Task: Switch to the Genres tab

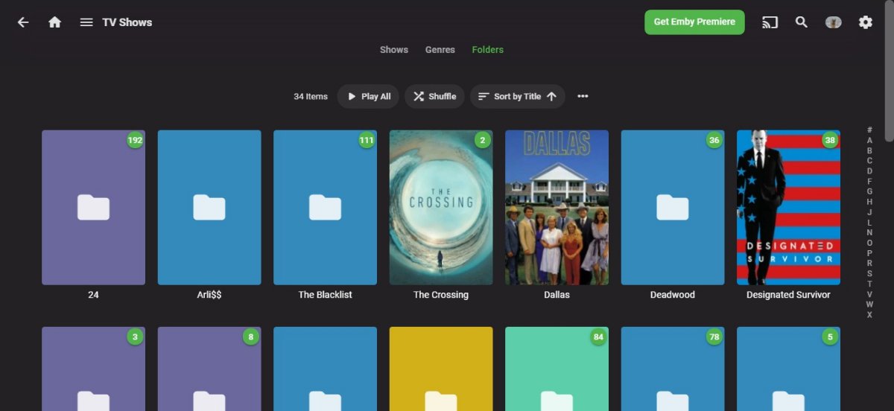Action: (x=440, y=50)
